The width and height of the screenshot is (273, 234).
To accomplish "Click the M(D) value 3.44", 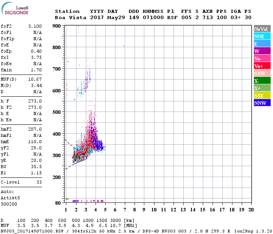I will (36, 85).
